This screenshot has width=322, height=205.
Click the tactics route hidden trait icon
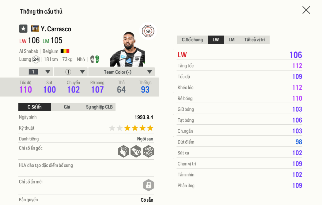tap(149, 151)
